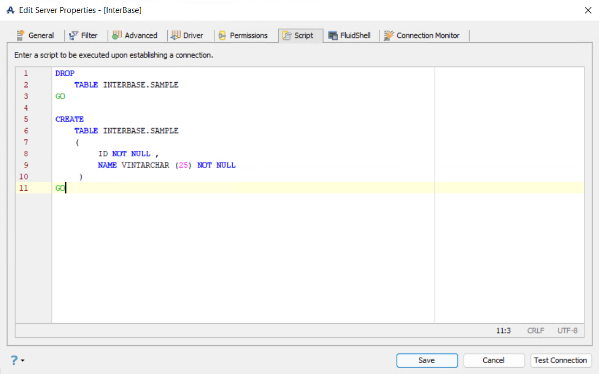Click the FluidShell tab icon

[333, 36]
